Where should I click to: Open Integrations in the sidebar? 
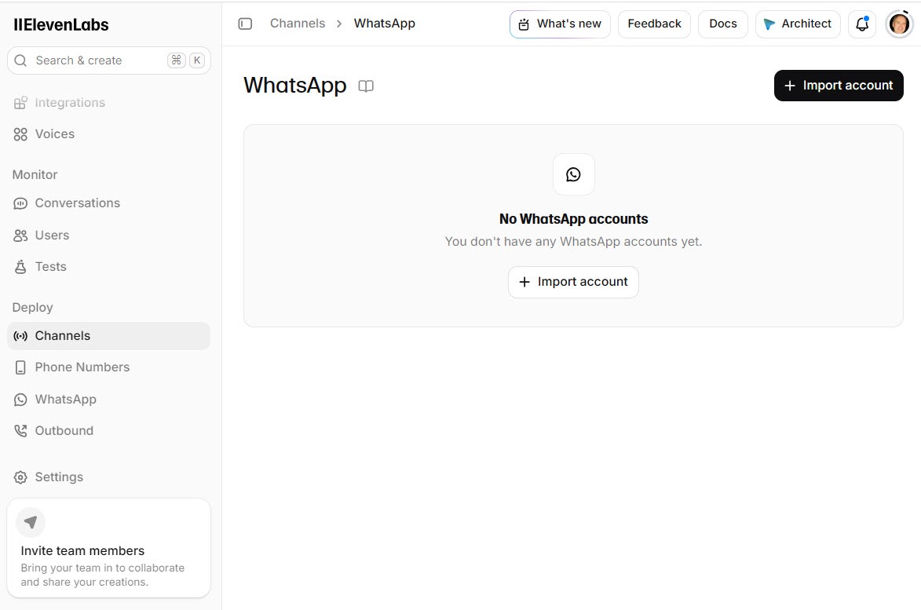pos(108,103)
